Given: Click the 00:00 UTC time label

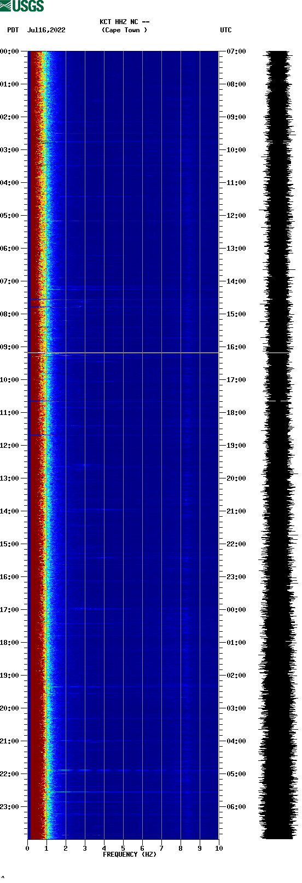Looking at the screenshot, I should pos(236,610).
